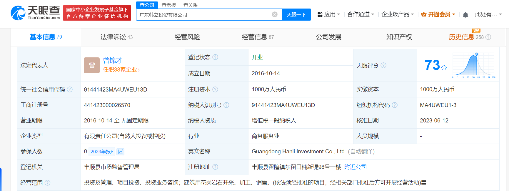Click the address 丰顺县留隍镇东留口铺新堤98号一楼
The width and height of the screenshot is (509, 191).
point(296,167)
